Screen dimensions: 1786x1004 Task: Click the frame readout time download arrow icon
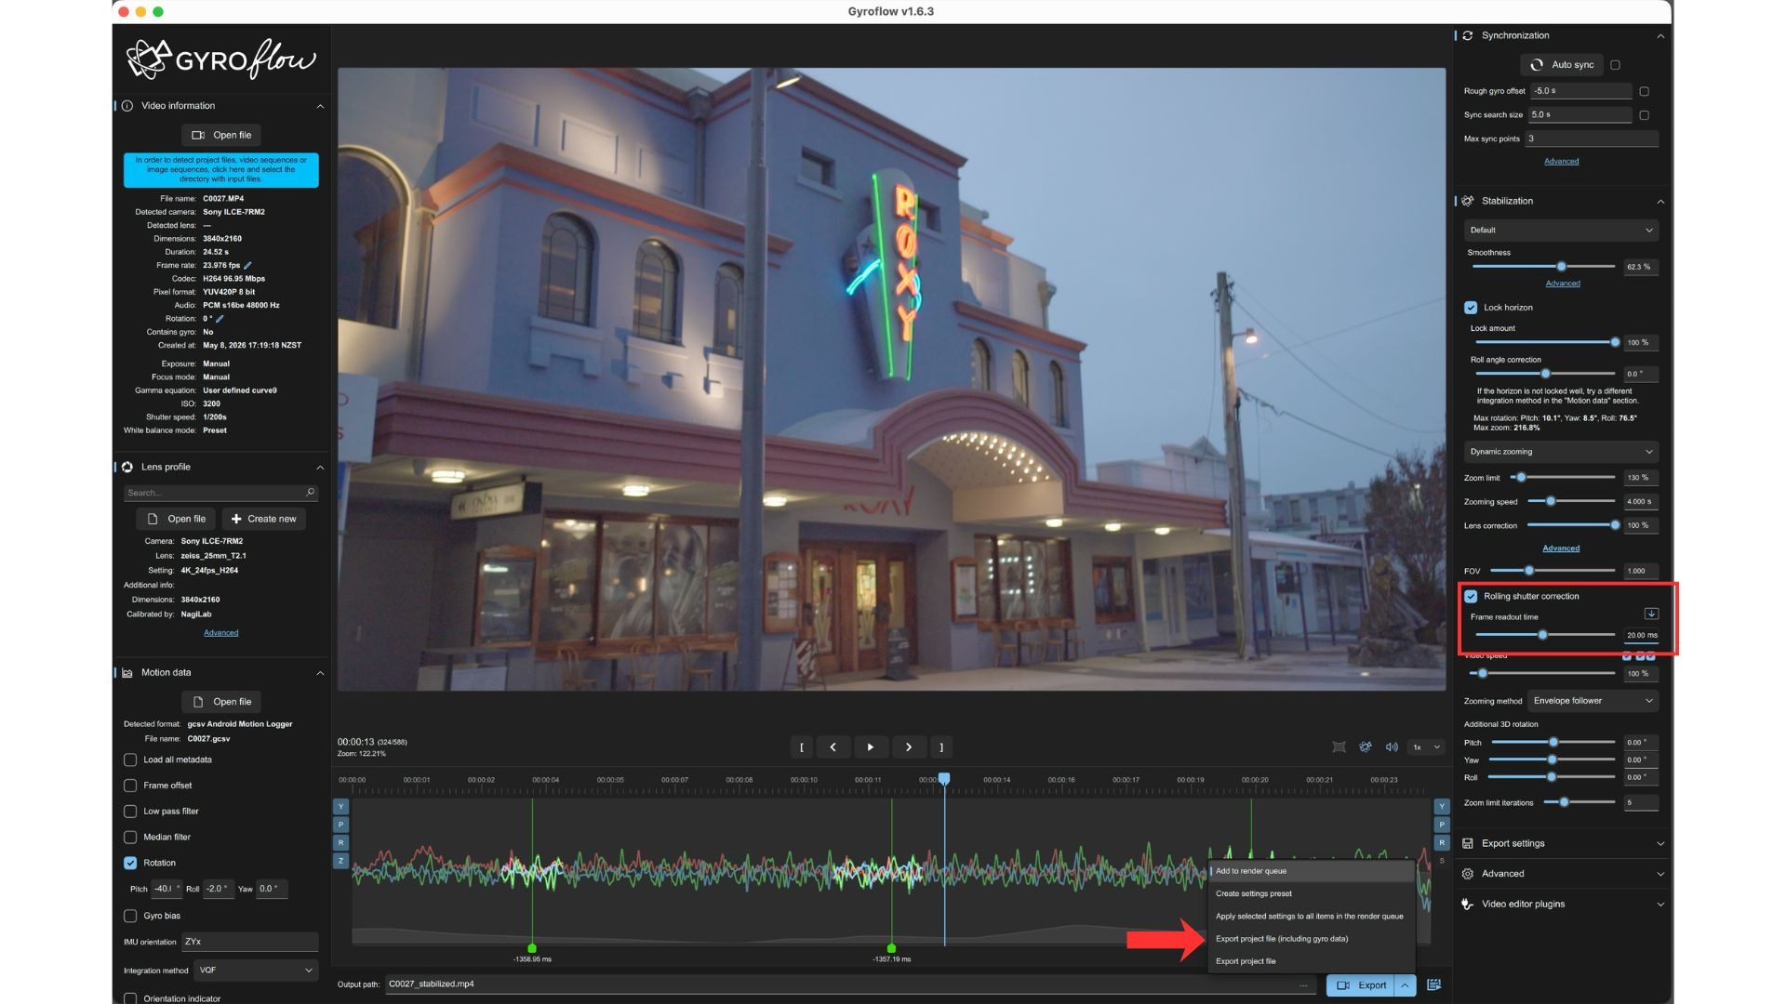1651,614
